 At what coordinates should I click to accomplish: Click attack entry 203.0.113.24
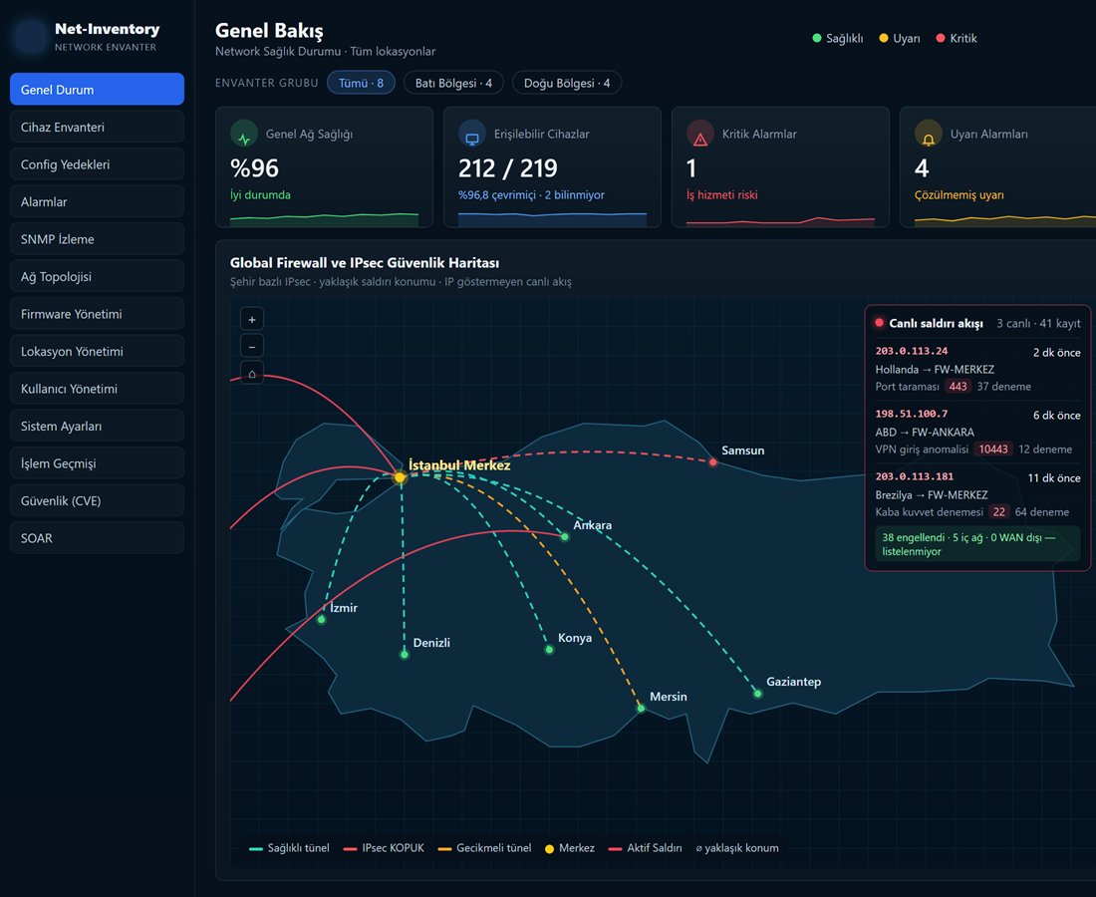tap(977, 369)
